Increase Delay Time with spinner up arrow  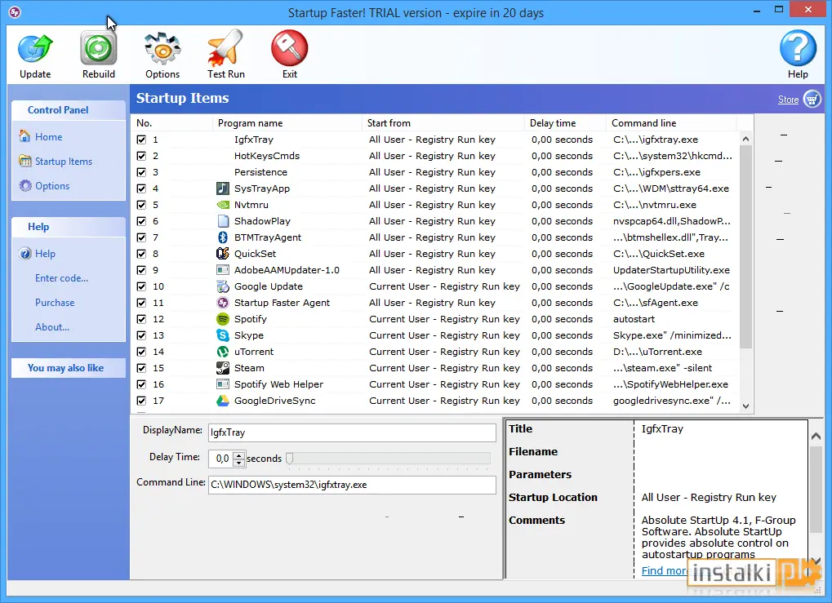point(239,455)
